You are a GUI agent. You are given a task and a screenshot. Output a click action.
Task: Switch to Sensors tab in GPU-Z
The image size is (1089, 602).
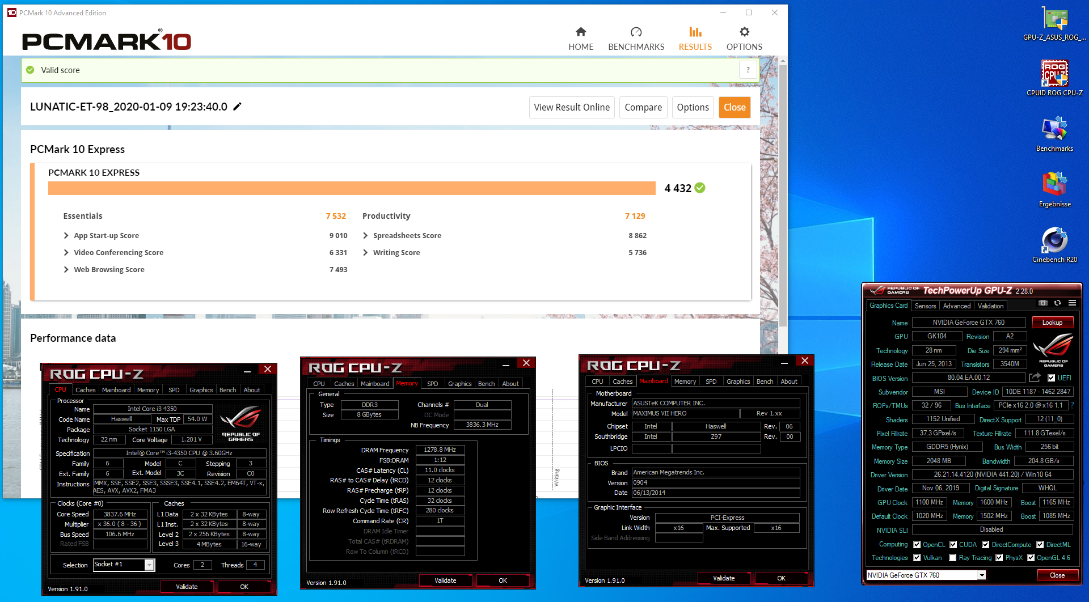coord(925,306)
